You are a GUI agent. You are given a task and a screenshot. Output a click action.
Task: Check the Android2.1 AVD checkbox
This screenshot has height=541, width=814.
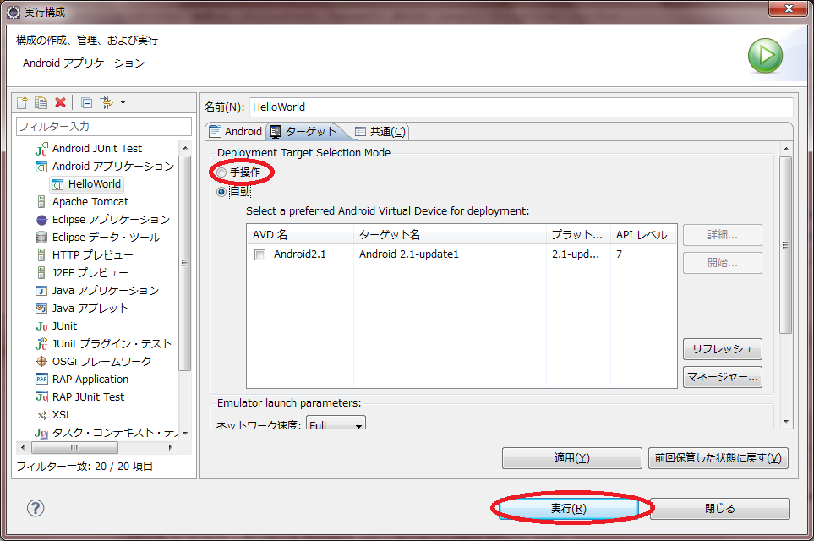coord(260,254)
